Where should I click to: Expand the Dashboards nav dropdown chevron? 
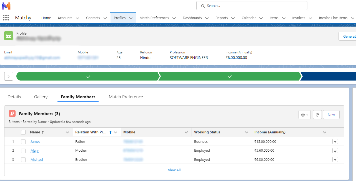[207, 18]
